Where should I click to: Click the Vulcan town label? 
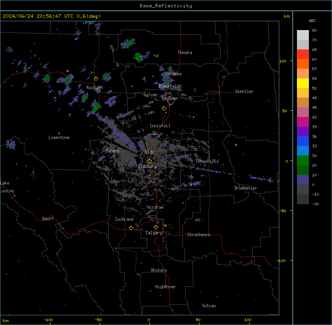point(209,306)
